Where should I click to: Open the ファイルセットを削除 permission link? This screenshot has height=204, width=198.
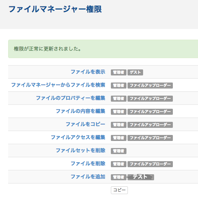80,151
